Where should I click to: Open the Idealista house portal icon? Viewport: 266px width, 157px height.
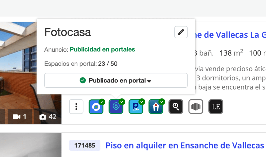pos(156,107)
